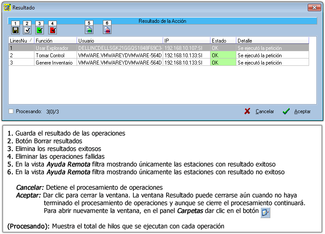
Task: Click the notepad button icon in help text
Action: pos(265,212)
